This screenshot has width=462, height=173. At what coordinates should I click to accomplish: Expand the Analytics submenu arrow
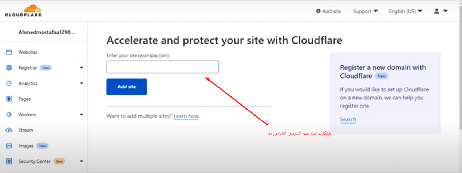click(82, 83)
